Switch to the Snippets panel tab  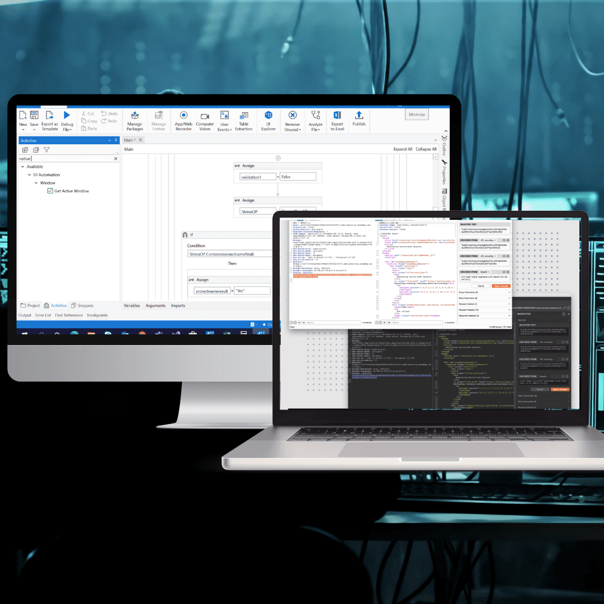click(x=82, y=305)
